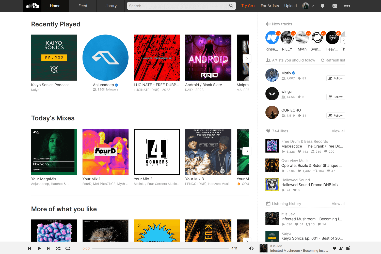Show next Recently Played items
381x254 pixels.
(247, 58)
